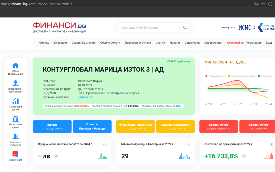275x172 pixels.
Task: Click date 29.03.2026 in register status
Action: (x=82, y=106)
